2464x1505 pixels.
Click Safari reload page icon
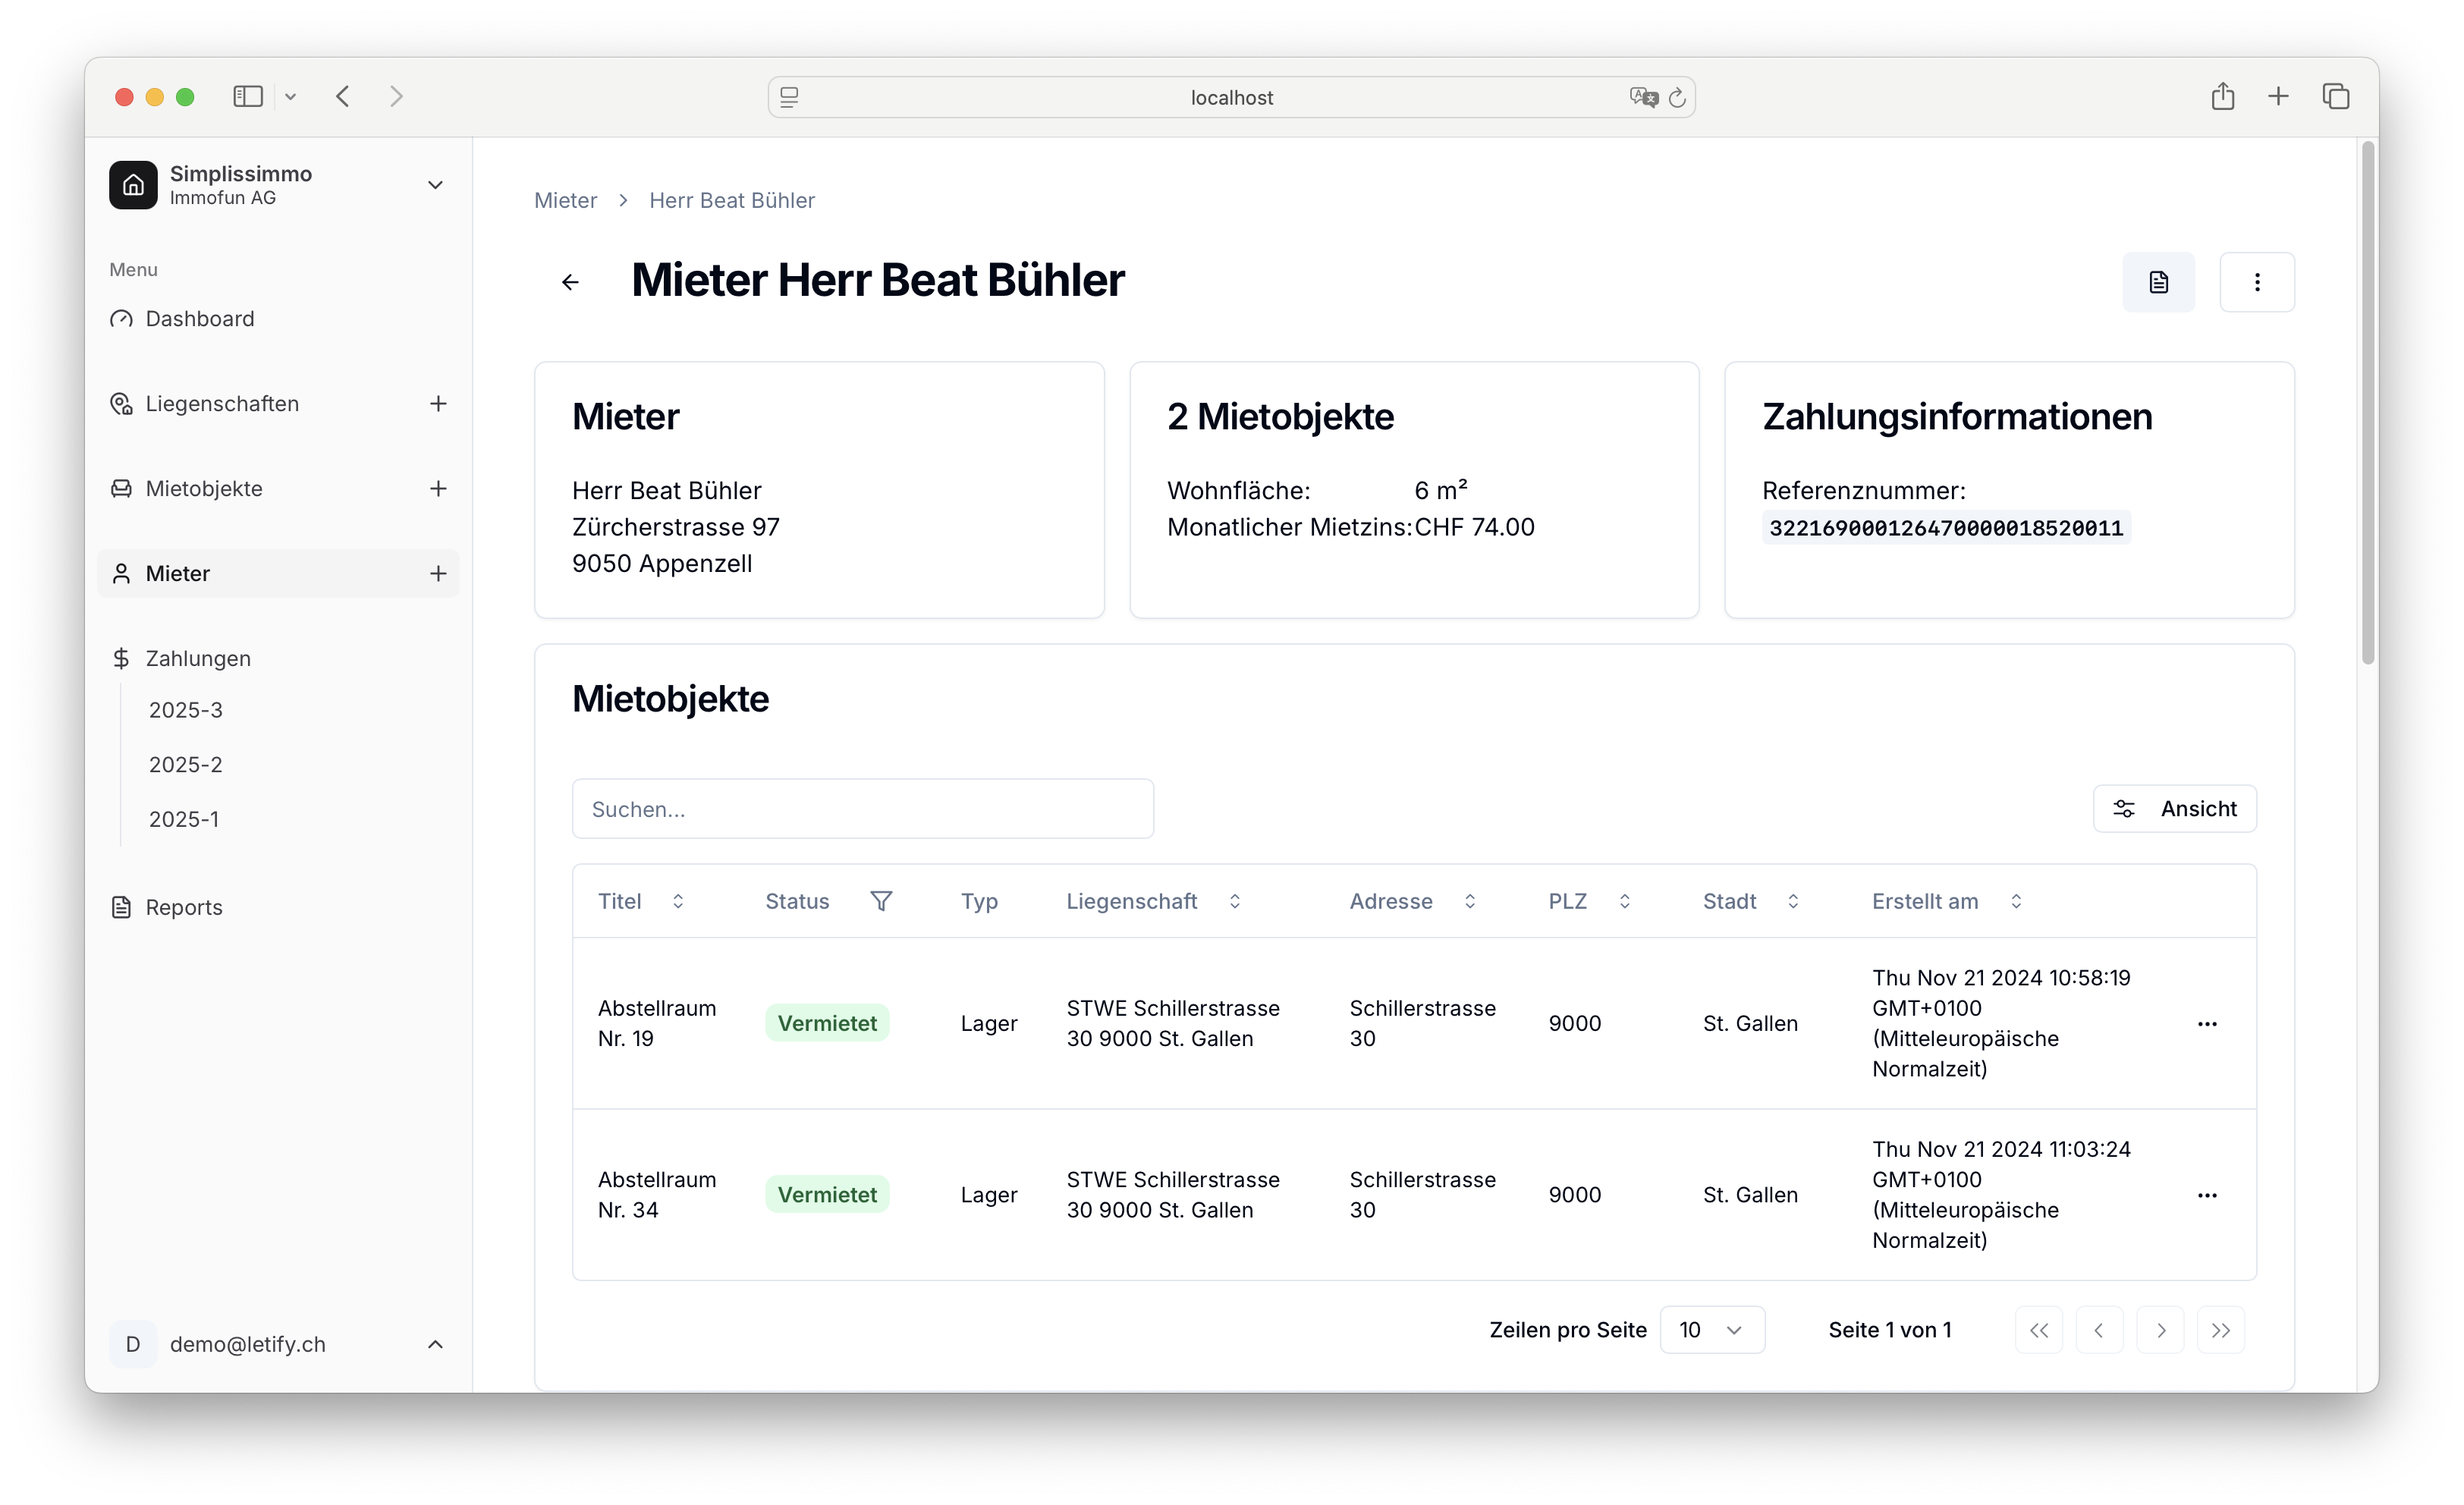pyautogui.click(x=1677, y=98)
